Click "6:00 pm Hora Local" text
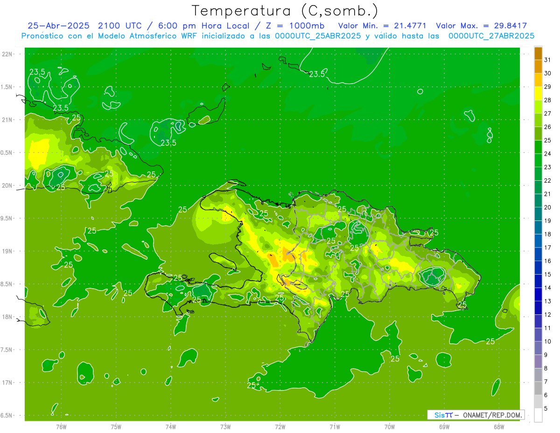560x433 pixels. (204, 26)
